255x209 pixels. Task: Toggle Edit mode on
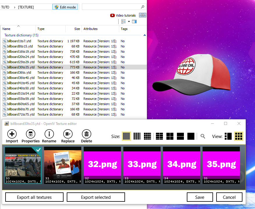65,7
